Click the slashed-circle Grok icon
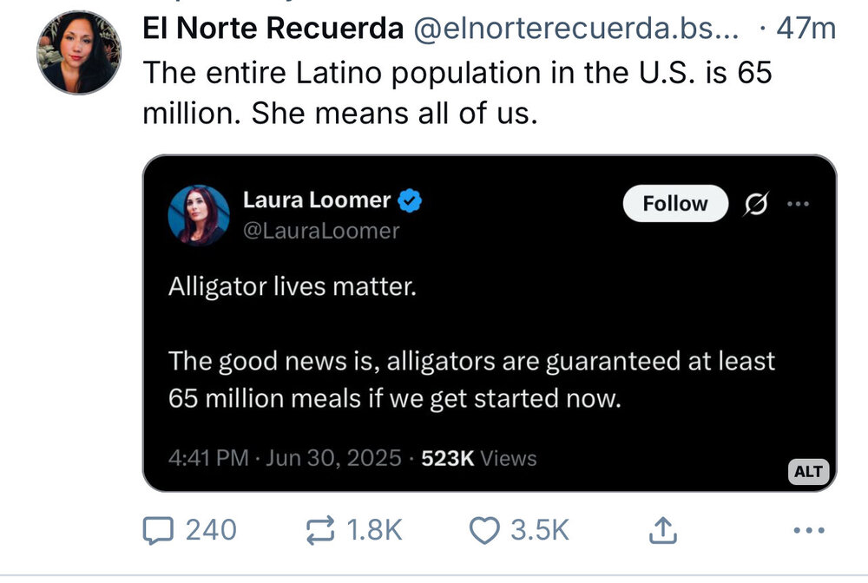The width and height of the screenshot is (868, 583). click(x=755, y=205)
